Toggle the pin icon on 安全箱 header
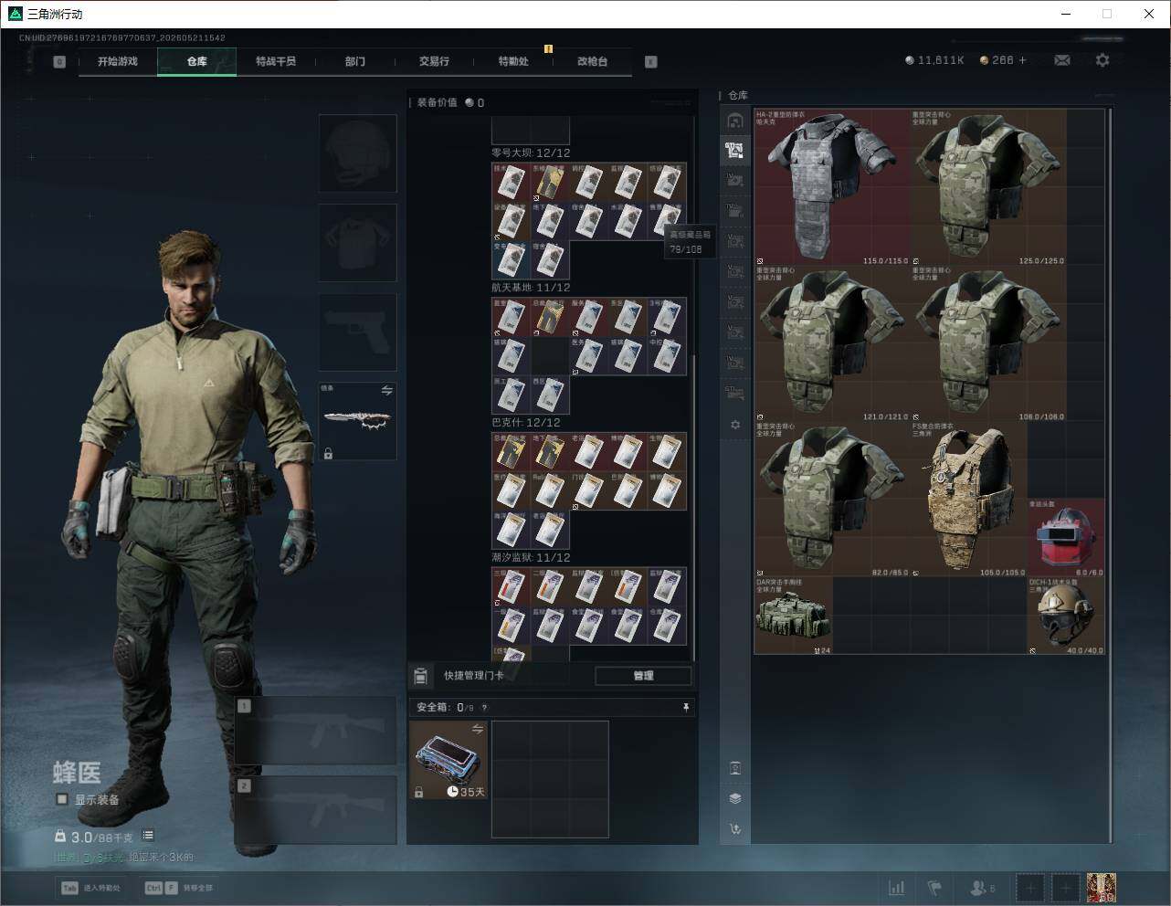1171x906 pixels. pyautogui.click(x=686, y=707)
